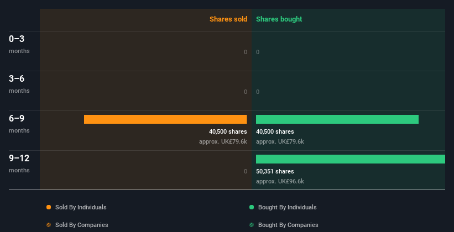
Task: Click the approx. UK£96.6k amount text
Action: pos(280,181)
